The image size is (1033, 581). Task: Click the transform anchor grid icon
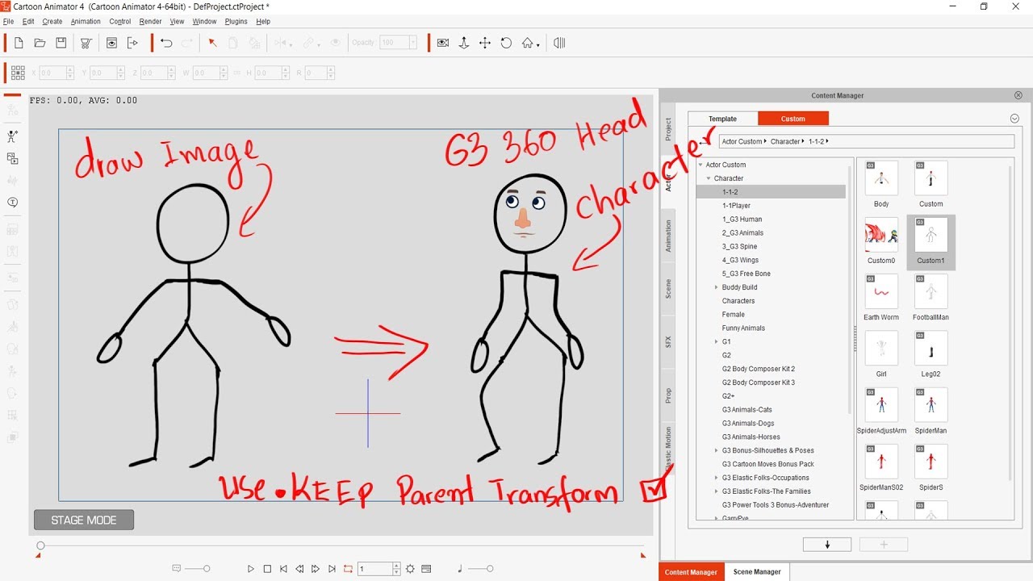pos(18,73)
